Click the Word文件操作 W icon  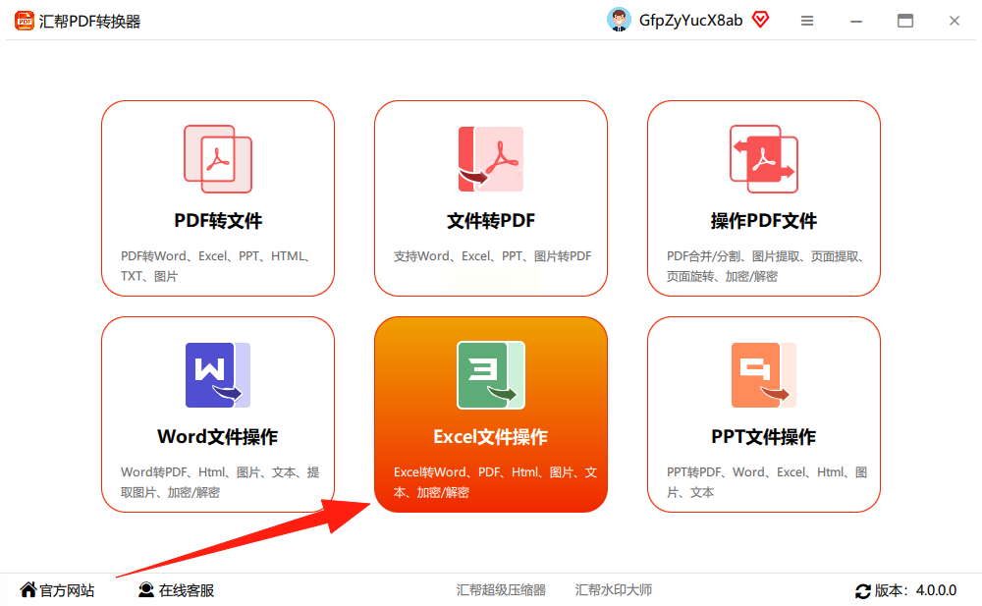point(218,375)
